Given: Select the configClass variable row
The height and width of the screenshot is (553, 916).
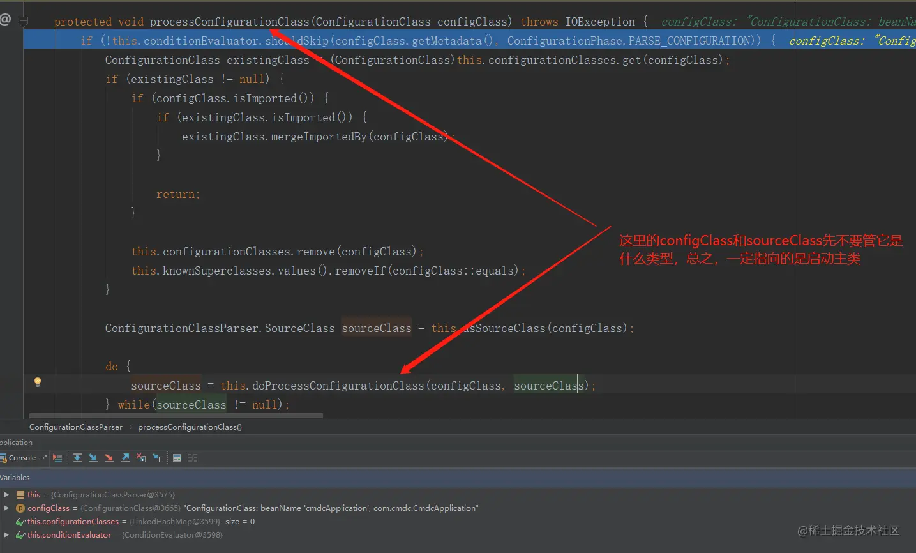Looking at the screenshot, I should (458, 508).
